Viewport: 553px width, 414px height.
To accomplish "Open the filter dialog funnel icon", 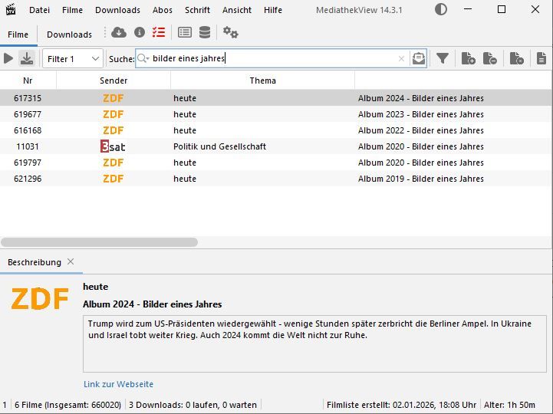I will pos(443,58).
